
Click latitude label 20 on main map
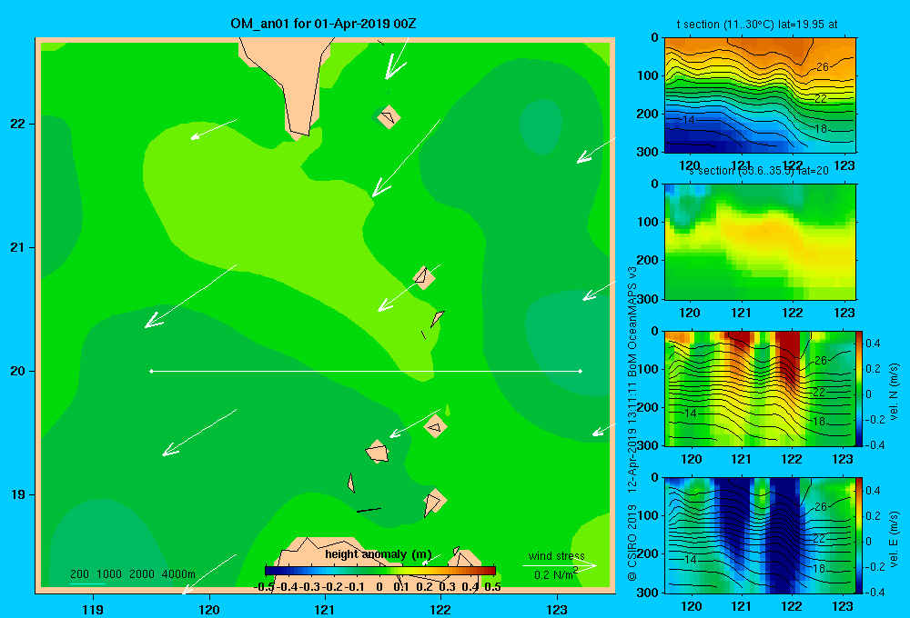click(18, 371)
